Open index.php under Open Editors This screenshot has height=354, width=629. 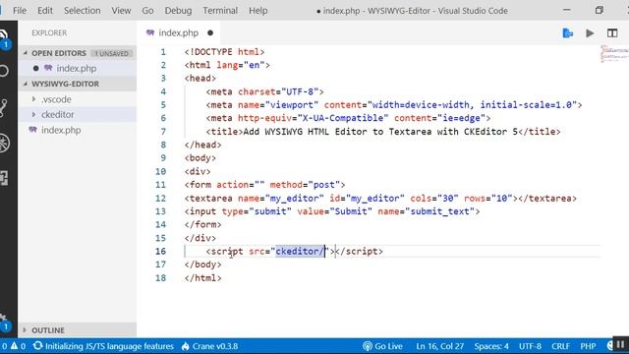coord(77,68)
